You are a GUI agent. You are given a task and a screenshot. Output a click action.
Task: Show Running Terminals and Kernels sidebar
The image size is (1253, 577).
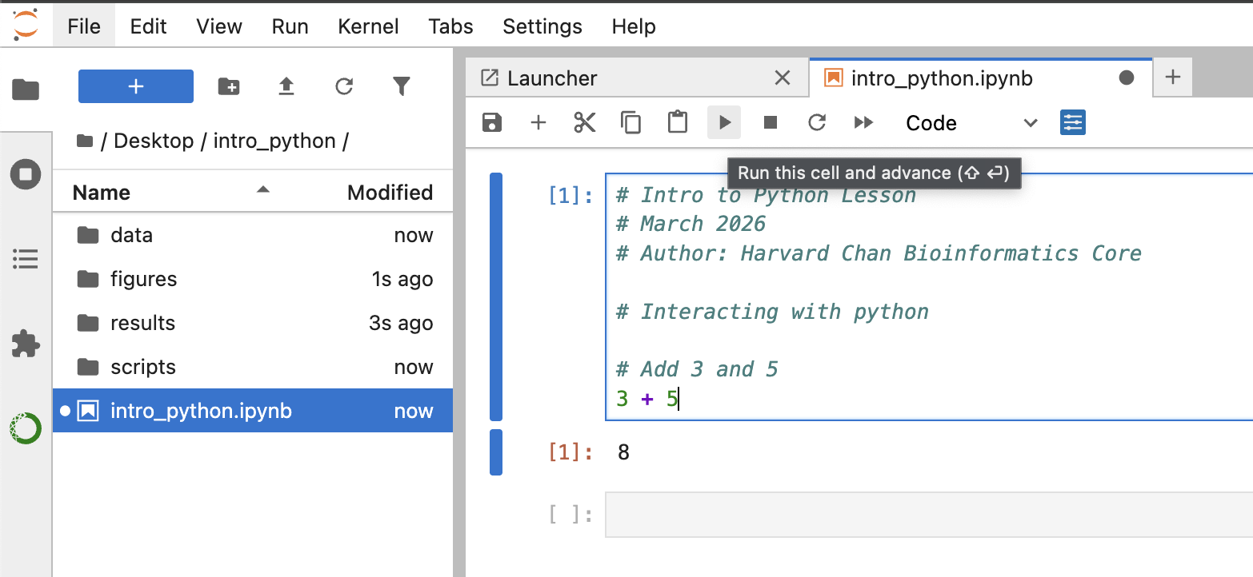[26, 173]
